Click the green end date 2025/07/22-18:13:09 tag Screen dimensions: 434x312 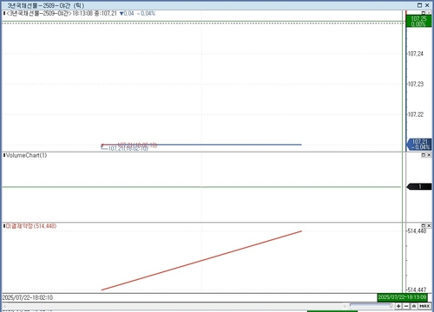(402, 297)
